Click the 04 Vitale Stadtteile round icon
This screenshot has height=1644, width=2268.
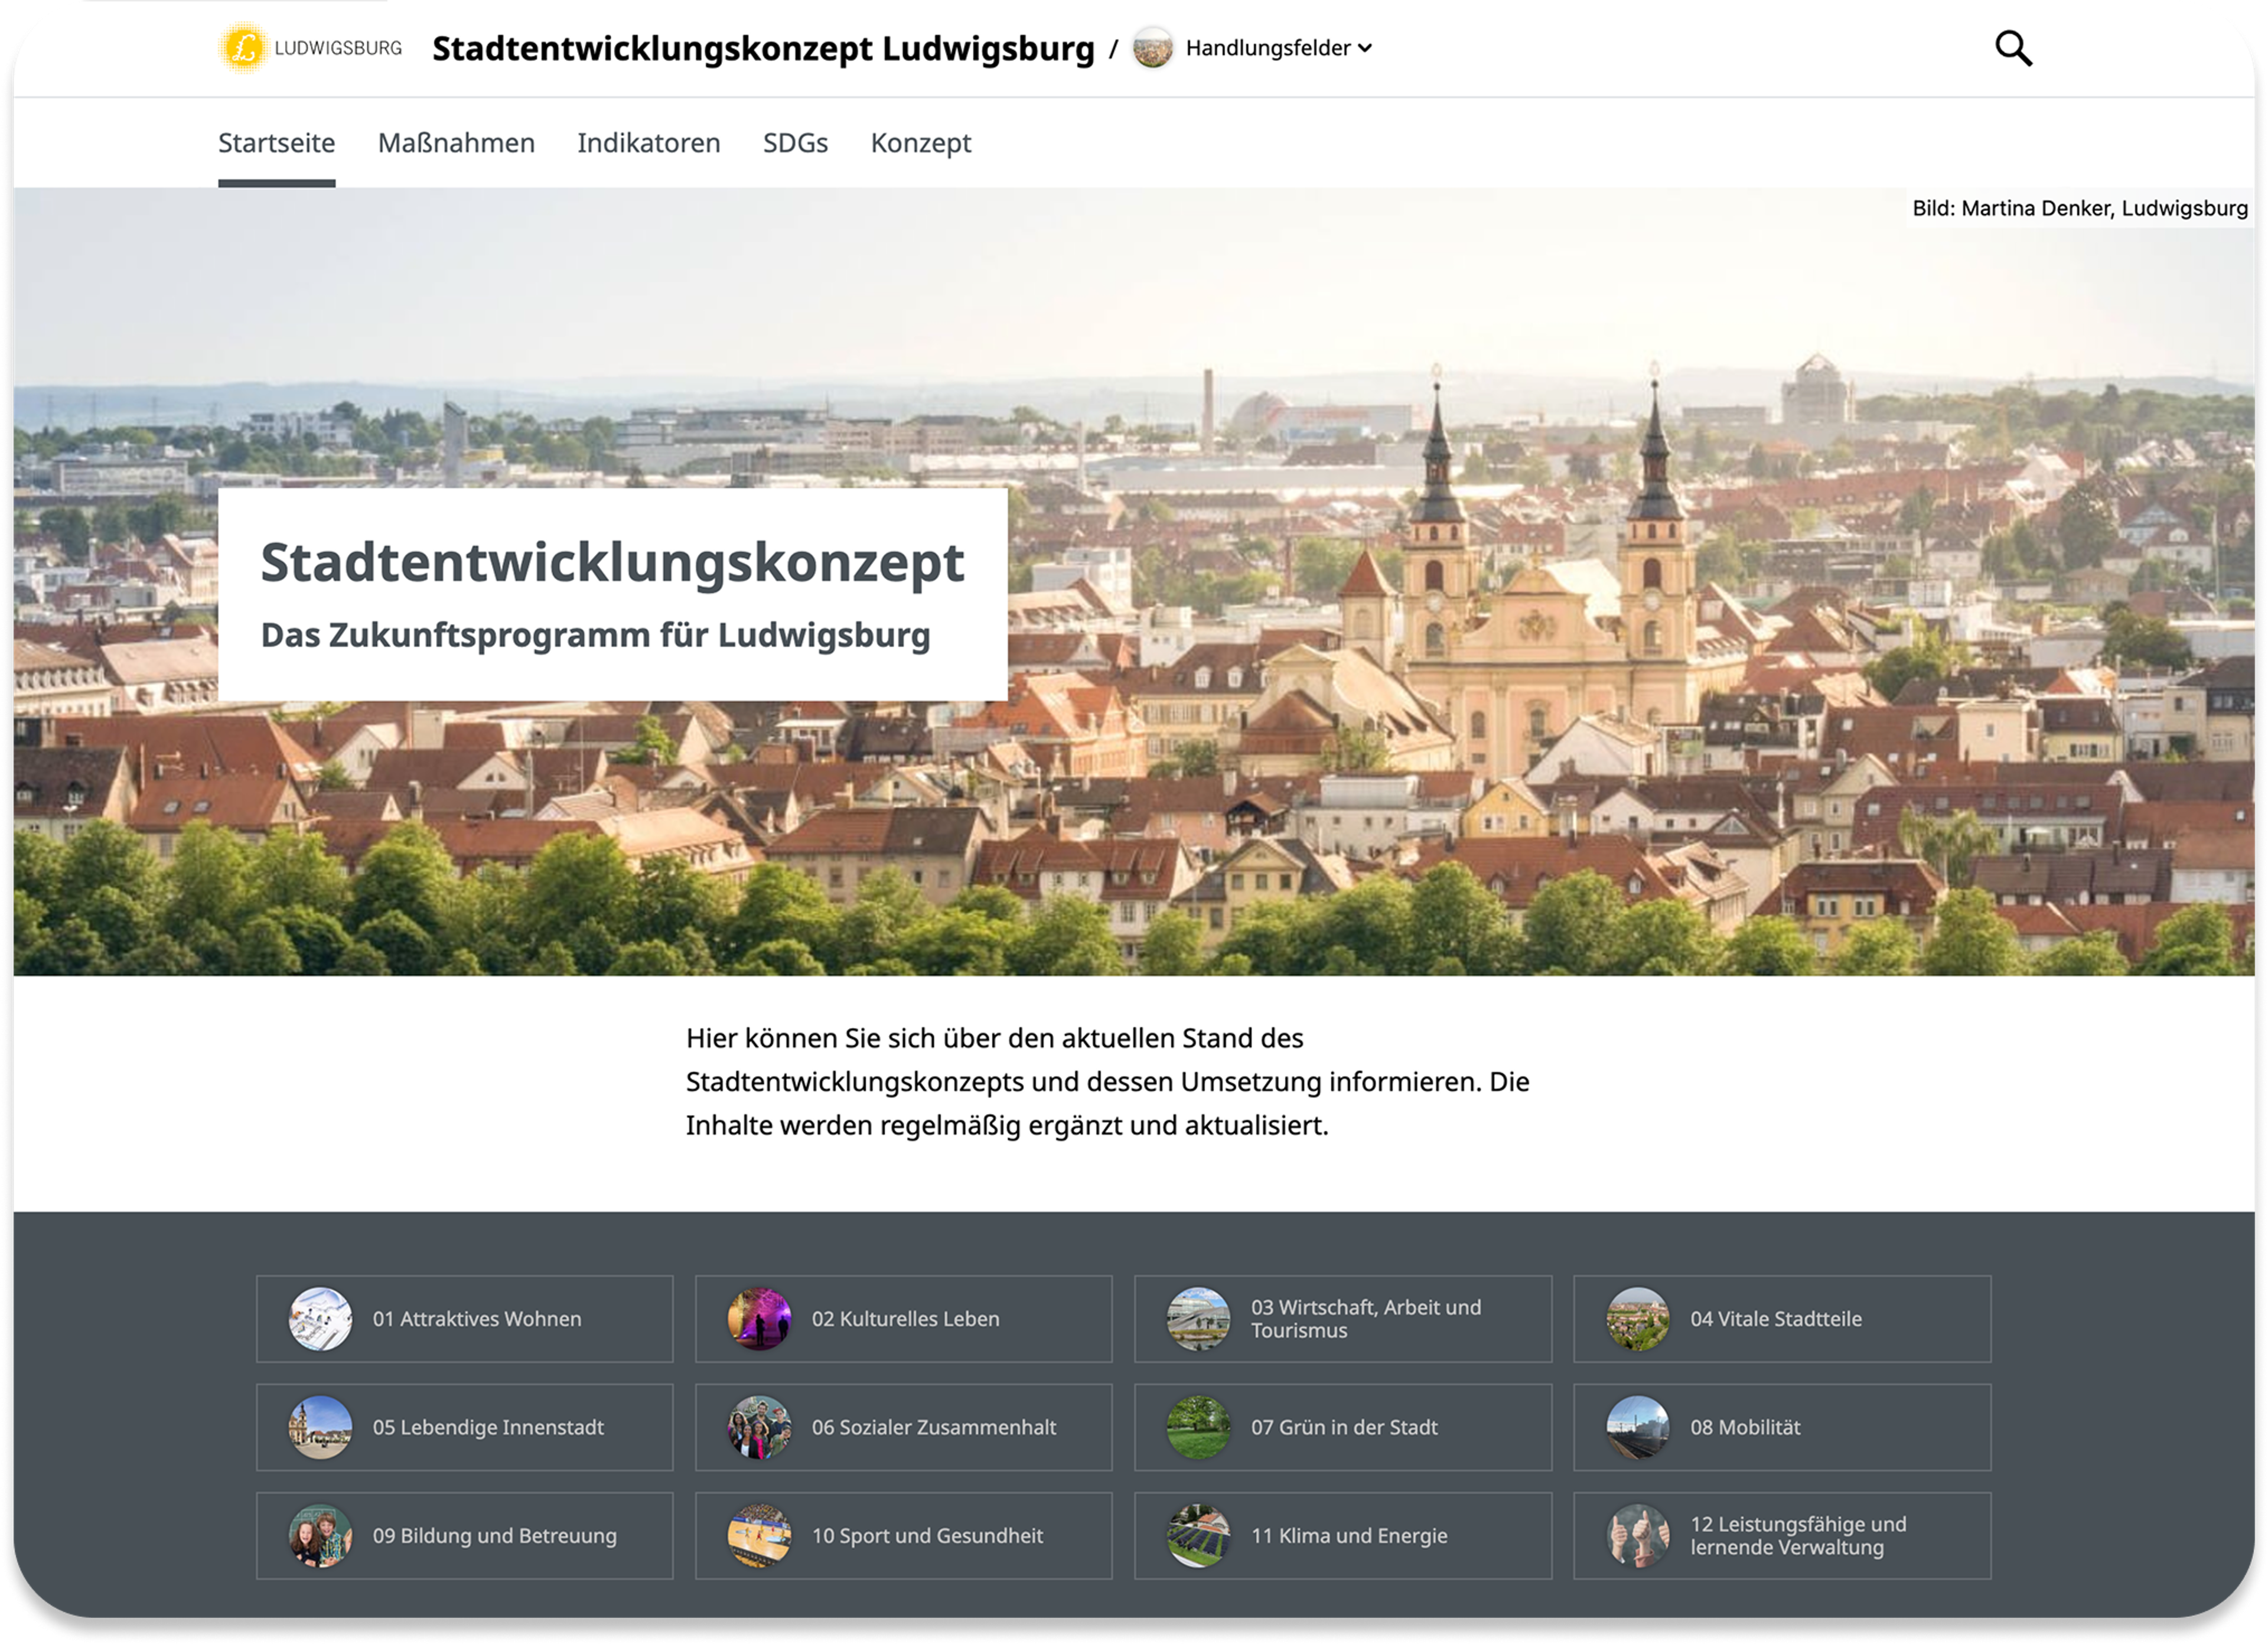click(x=1637, y=1319)
